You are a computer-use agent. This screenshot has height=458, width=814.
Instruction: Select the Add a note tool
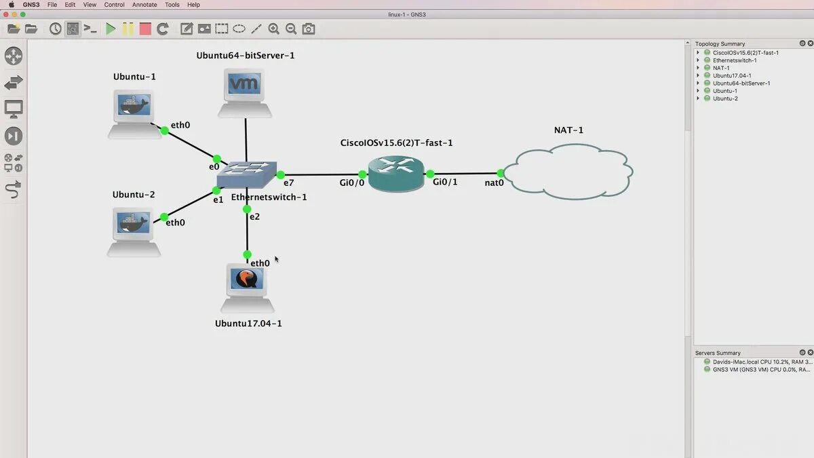pyautogui.click(x=187, y=29)
